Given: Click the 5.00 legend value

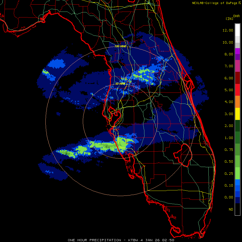Looking at the screenshot, I should pyautogui.click(x=229, y=90).
